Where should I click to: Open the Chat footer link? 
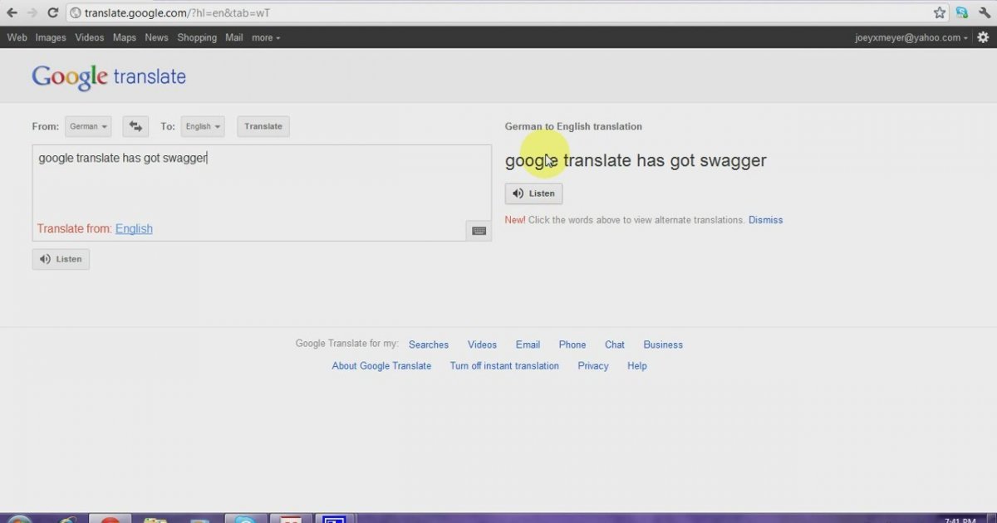coord(615,345)
